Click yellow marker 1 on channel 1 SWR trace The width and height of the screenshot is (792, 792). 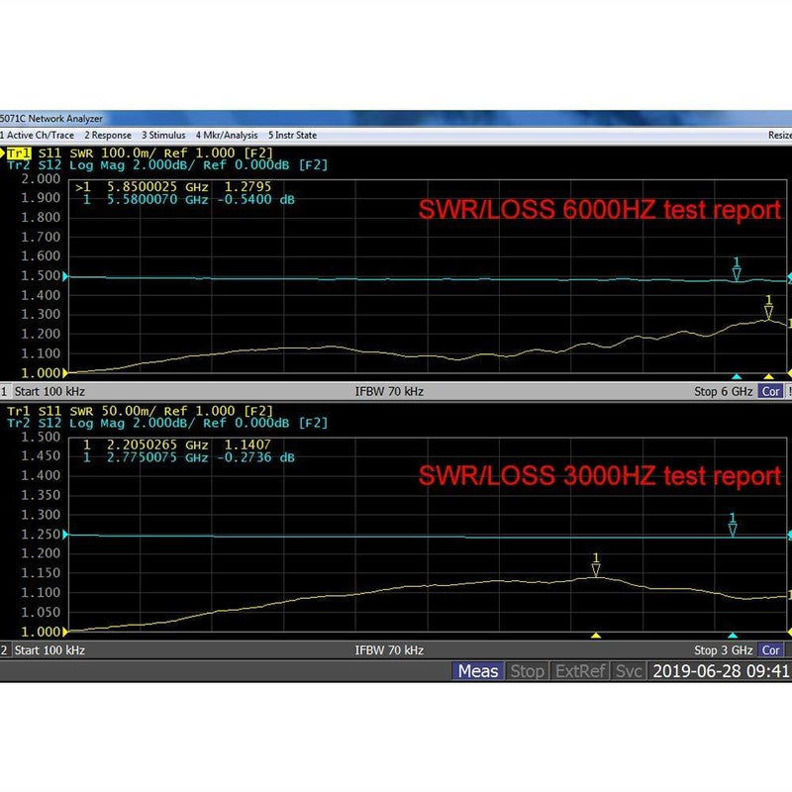(768, 308)
